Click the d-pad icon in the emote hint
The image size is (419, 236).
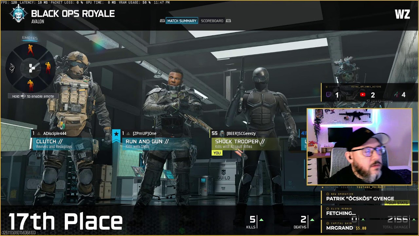[23, 96]
